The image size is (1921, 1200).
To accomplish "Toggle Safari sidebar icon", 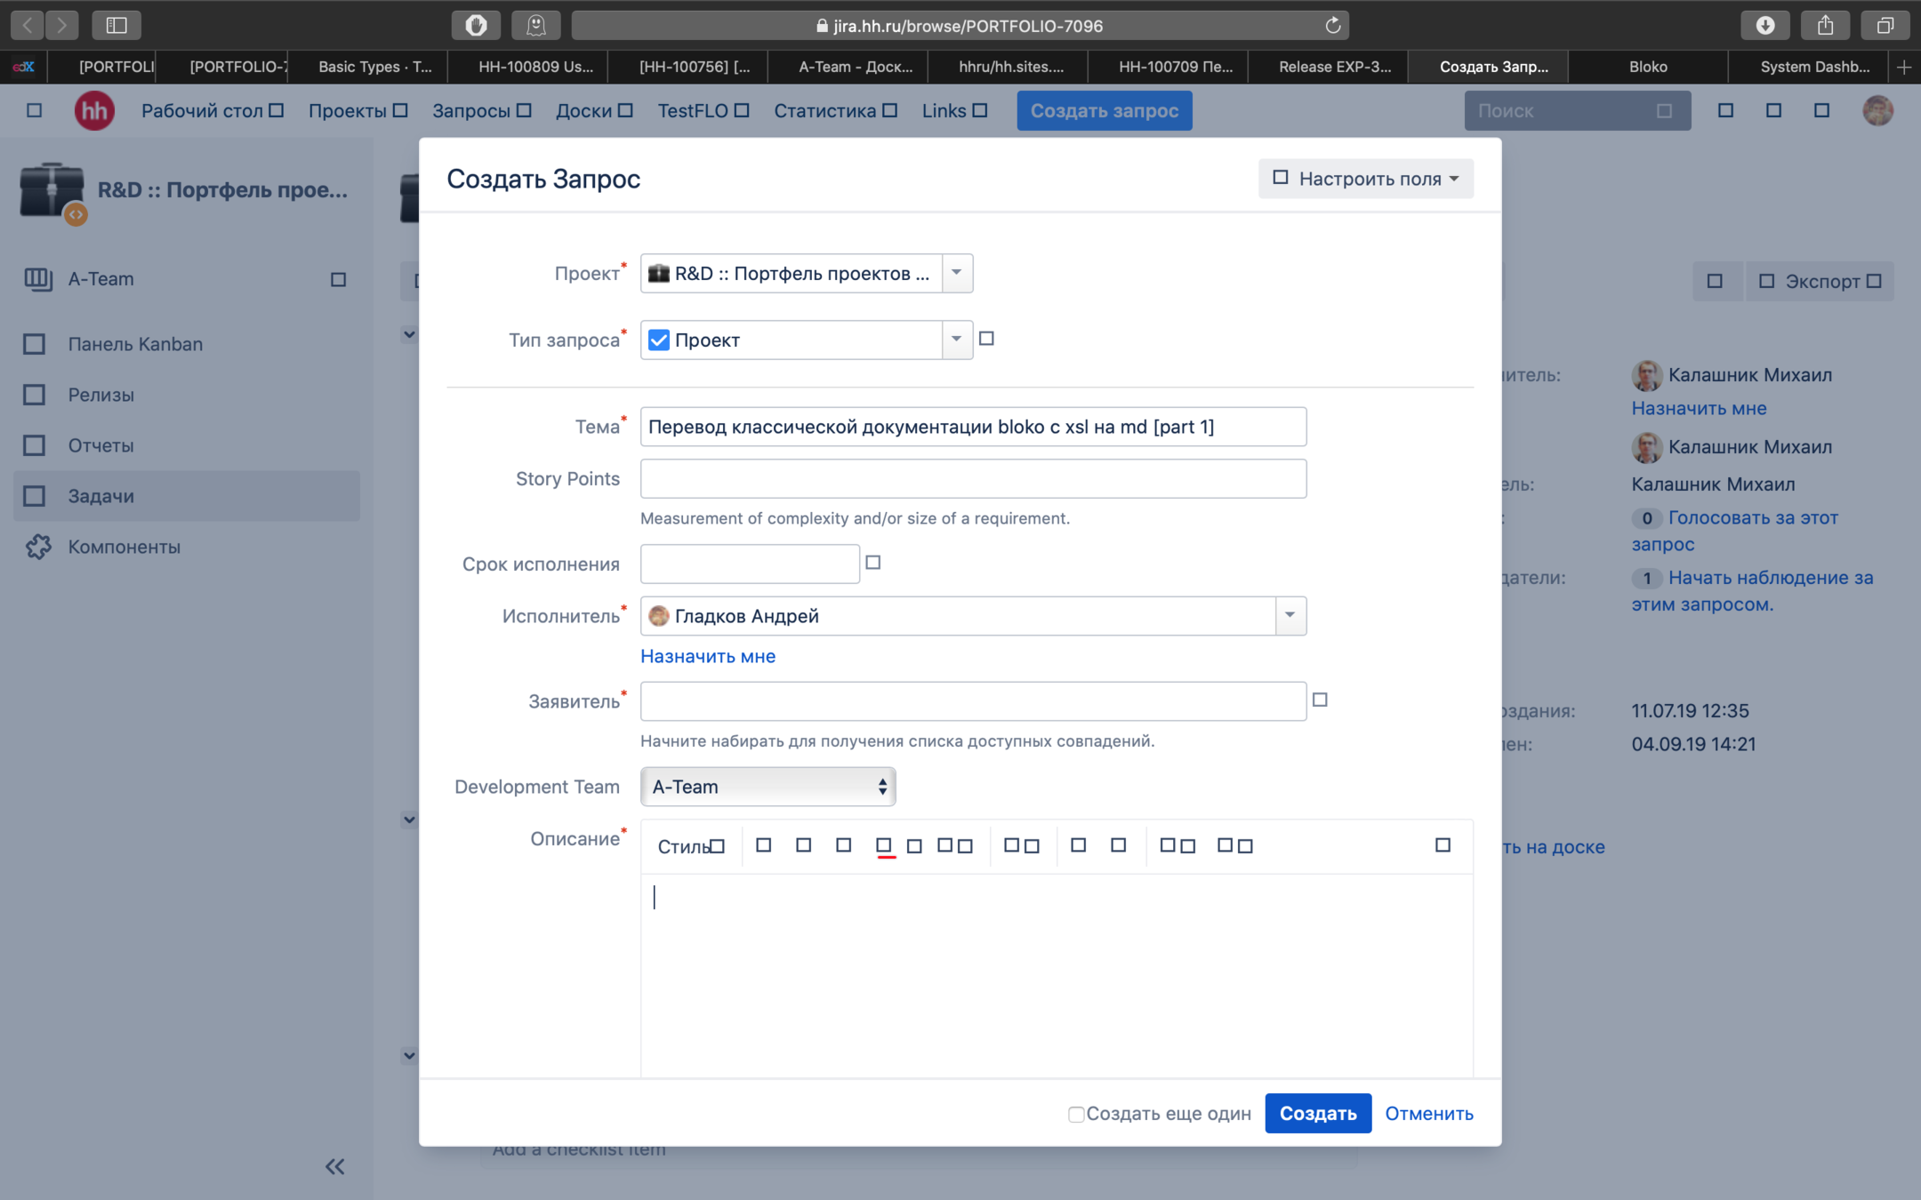I will click(x=117, y=26).
